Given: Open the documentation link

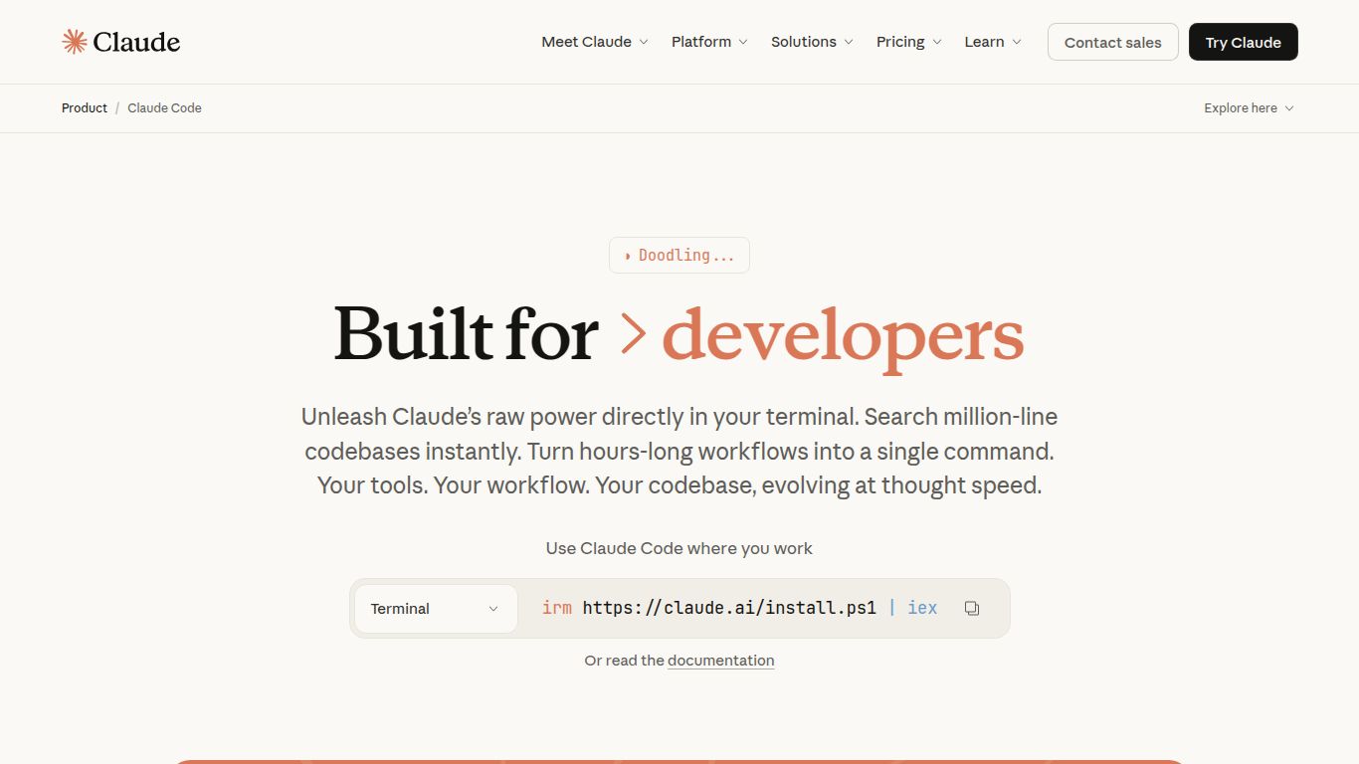Looking at the screenshot, I should [720, 661].
